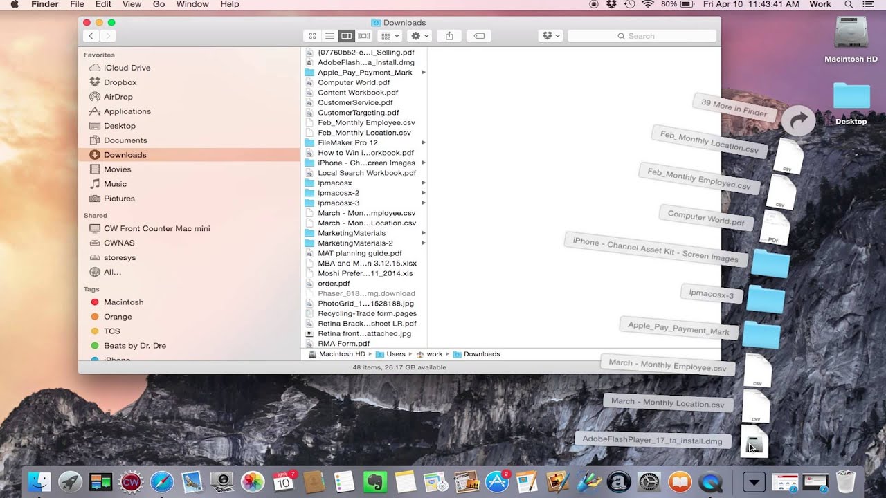This screenshot has width=886, height=498.
Task: Go forward in Finder history
Action: tap(107, 36)
